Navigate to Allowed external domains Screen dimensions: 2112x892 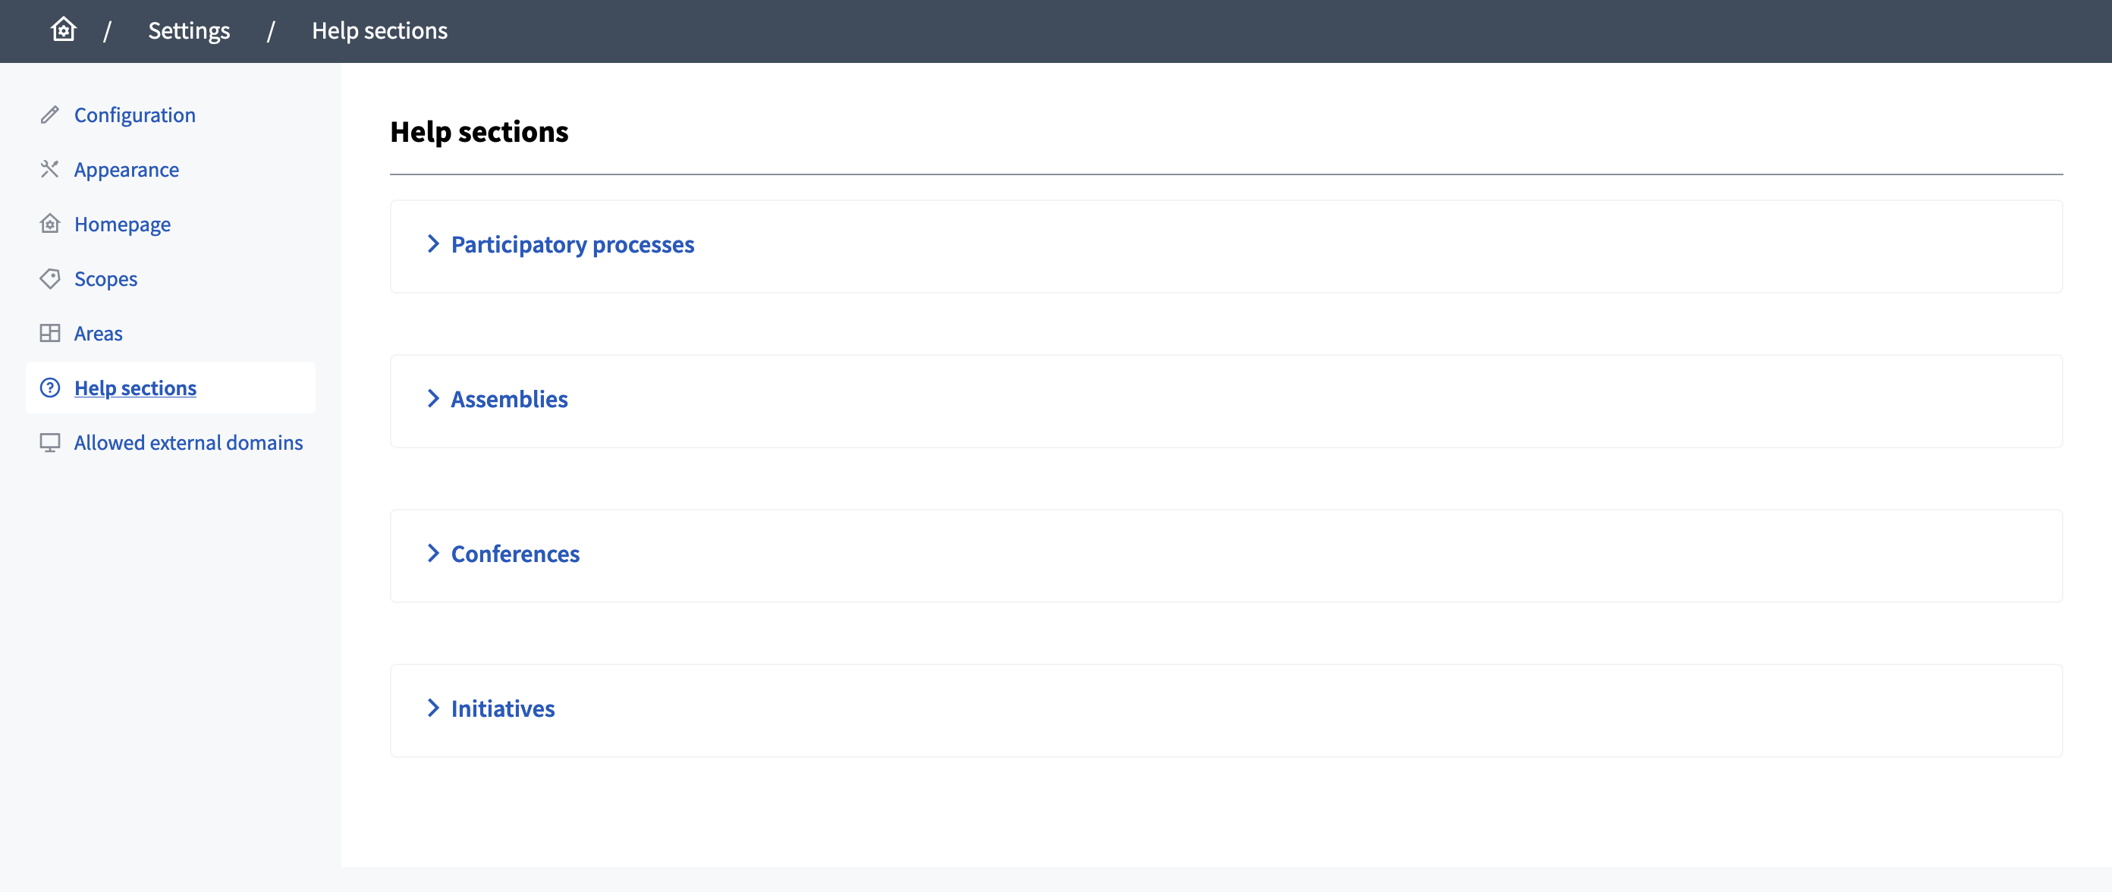pos(189,442)
